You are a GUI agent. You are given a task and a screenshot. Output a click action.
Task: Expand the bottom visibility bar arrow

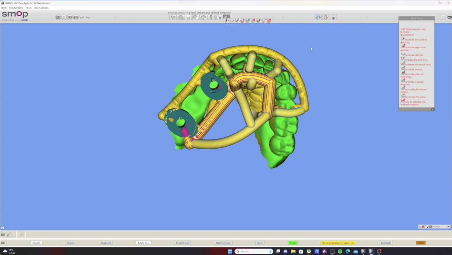tap(3, 243)
